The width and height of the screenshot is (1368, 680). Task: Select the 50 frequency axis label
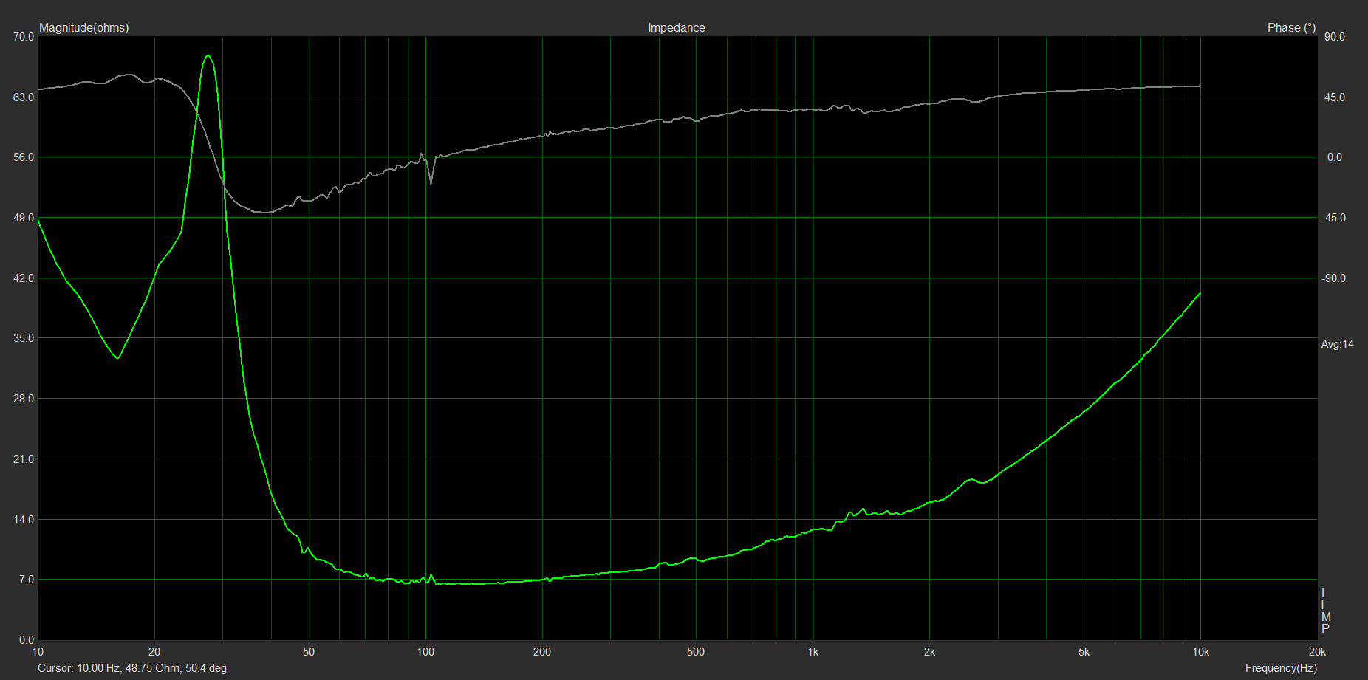coord(309,652)
